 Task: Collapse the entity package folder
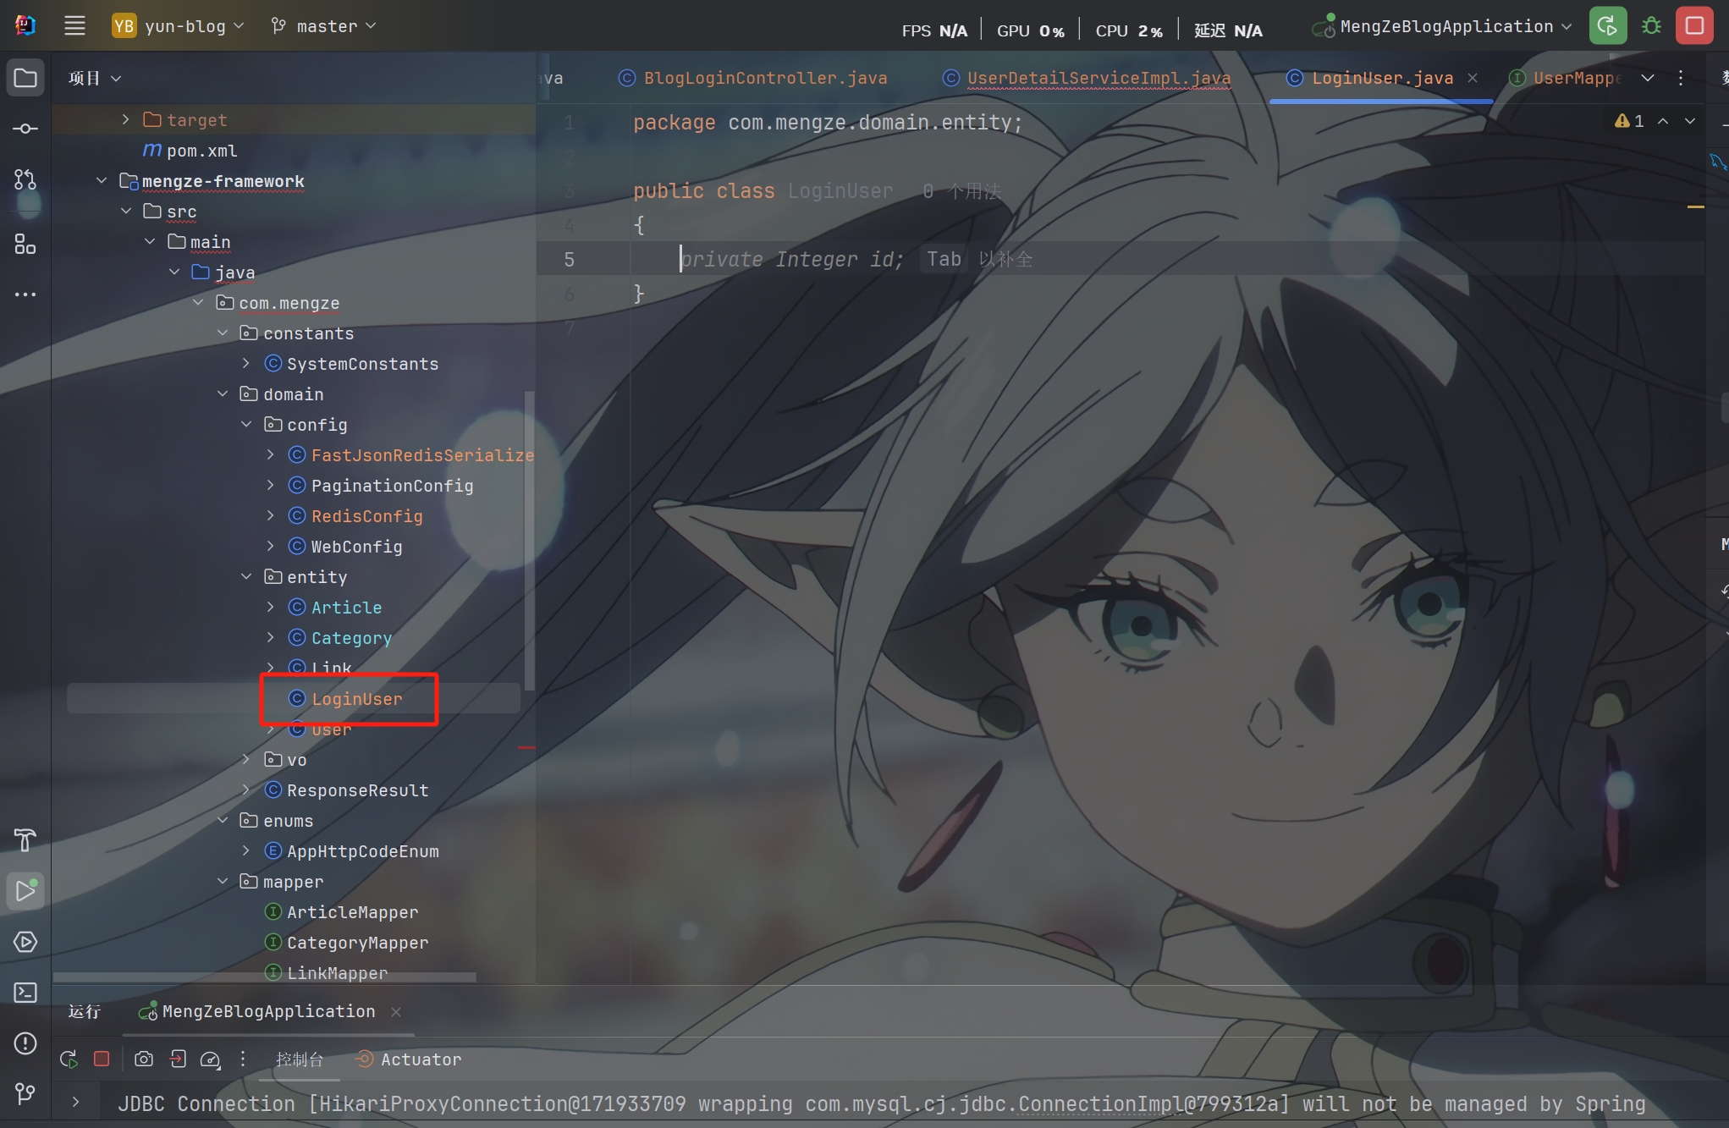246,577
